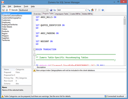The image size is (128, 99).
Task: Click the copy script icon beside save
Action: pos(54,10)
